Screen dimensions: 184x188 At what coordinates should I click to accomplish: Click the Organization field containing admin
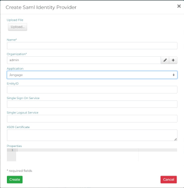(84, 60)
